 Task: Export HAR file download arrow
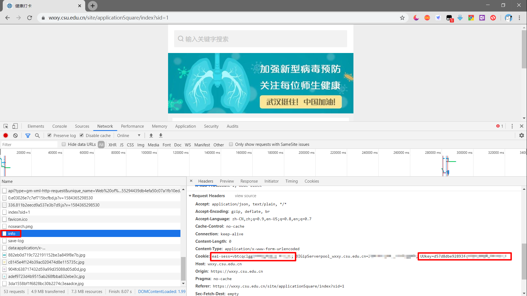(x=161, y=135)
